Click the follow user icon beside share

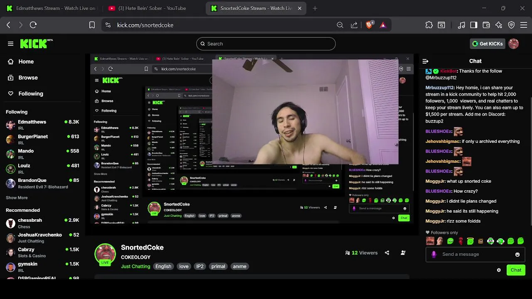[403, 252]
